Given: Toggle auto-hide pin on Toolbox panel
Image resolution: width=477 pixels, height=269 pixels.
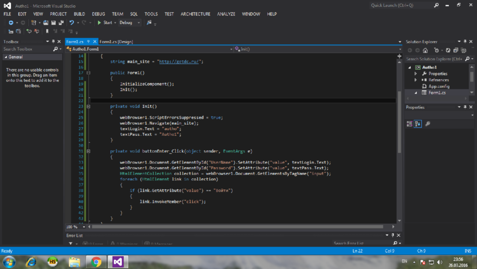Looking at the screenshot, I should [53, 41].
